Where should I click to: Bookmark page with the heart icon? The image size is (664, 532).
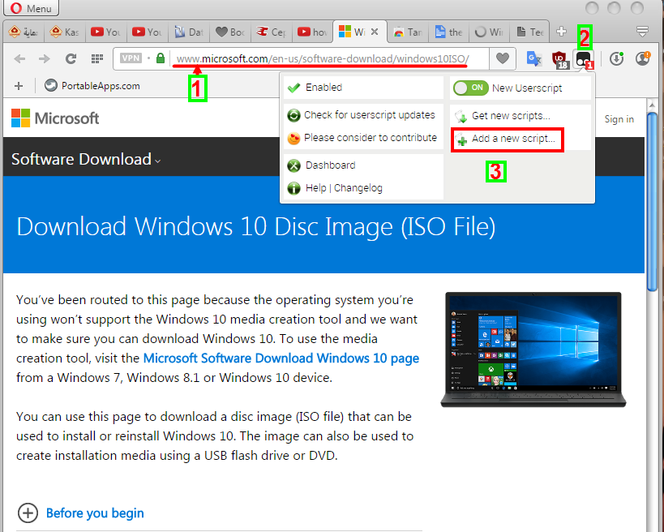[503, 58]
